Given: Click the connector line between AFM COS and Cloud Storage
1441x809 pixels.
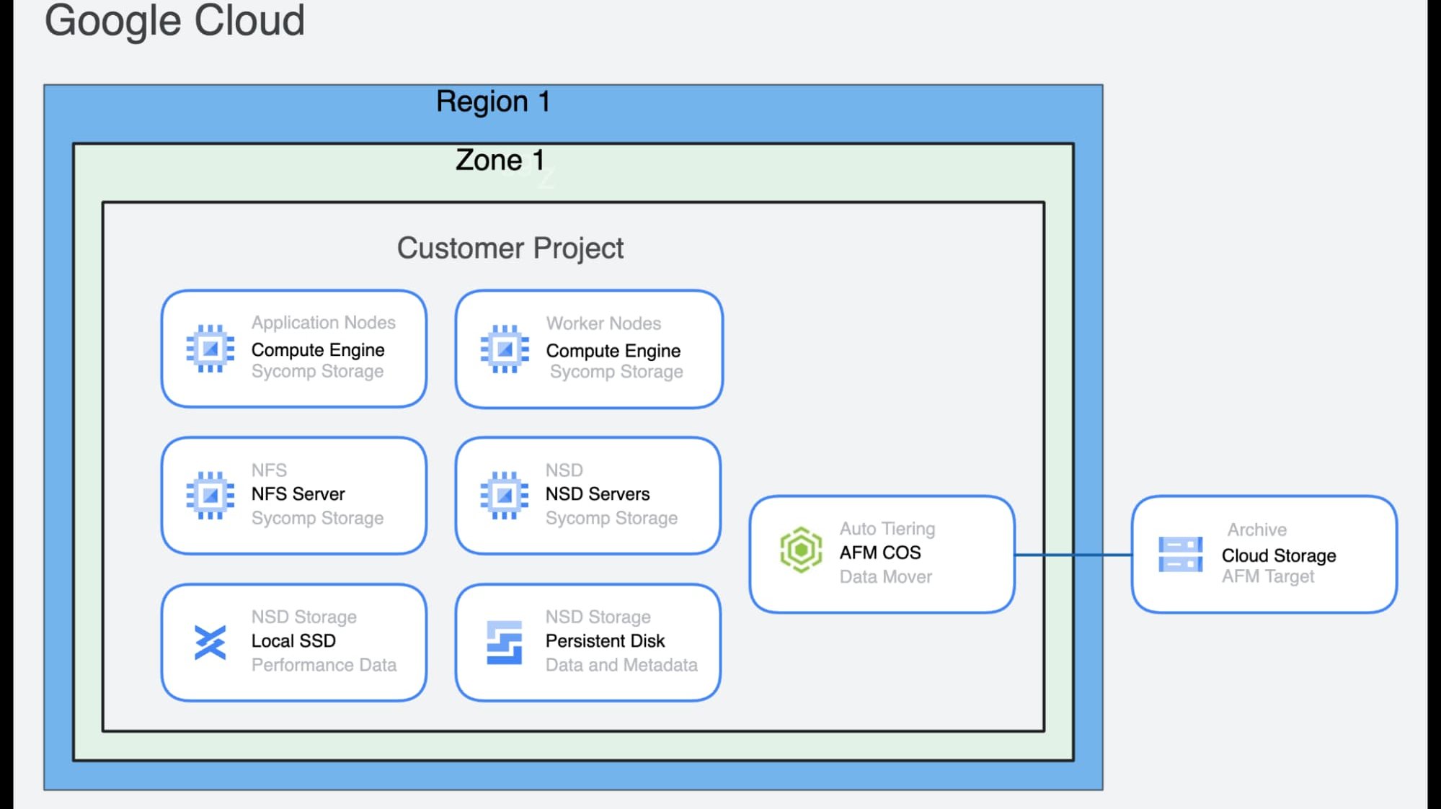Looking at the screenshot, I should (x=1073, y=555).
